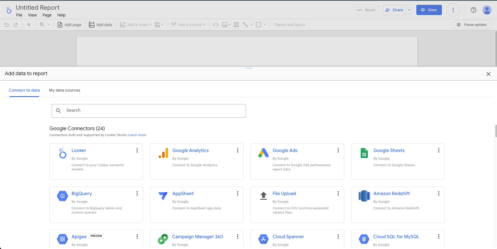Open the Help menu

(61, 15)
